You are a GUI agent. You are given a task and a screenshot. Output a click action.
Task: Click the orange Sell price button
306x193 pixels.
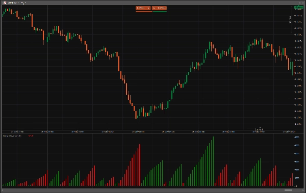[143, 8]
